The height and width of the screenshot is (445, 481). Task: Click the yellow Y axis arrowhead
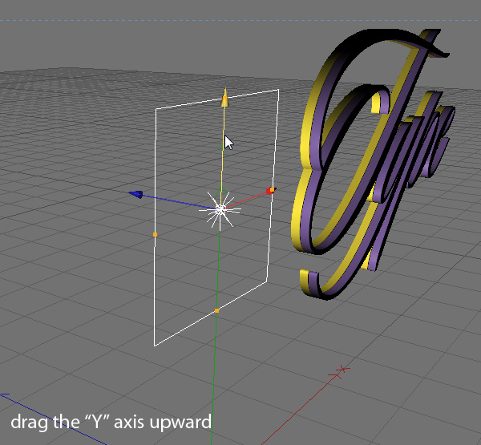tap(224, 99)
